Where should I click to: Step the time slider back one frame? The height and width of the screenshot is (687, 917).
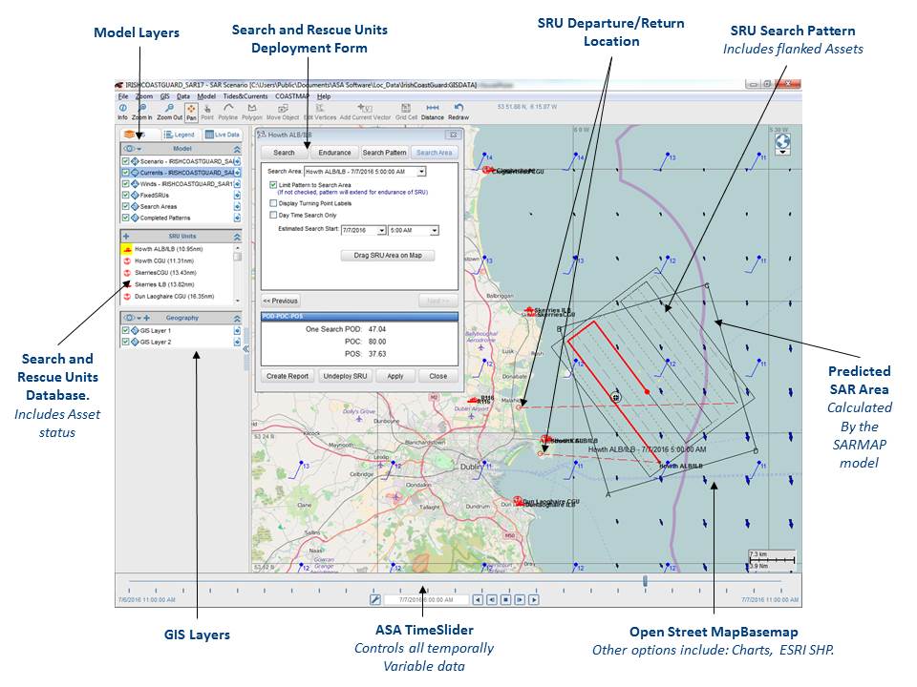click(492, 599)
